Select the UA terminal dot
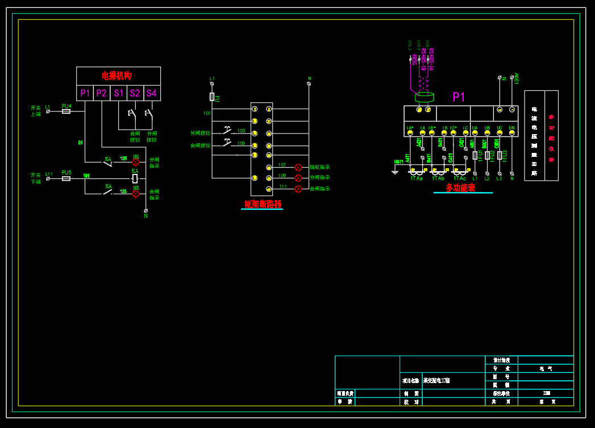This screenshot has height=428, width=595. [x=475, y=133]
